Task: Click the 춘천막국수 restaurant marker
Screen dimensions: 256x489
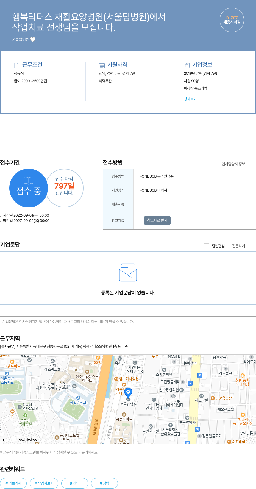Action: click(x=229, y=442)
